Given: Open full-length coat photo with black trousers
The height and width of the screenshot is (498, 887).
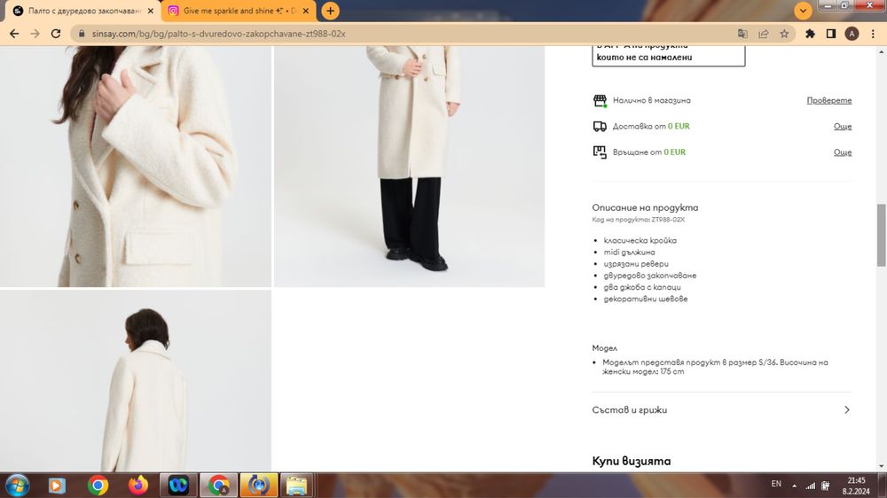Looking at the screenshot, I should pos(409,167).
